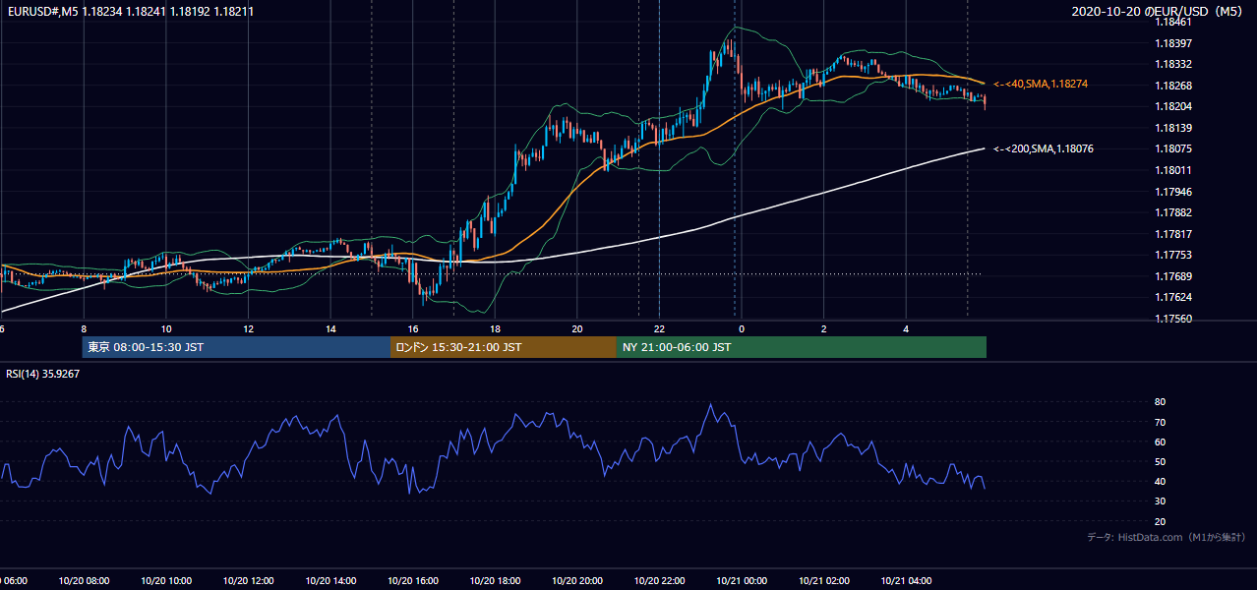The width and height of the screenshot is (1257, 590).
Task: Click hour label 4 under the price chart
Action: 906,328
